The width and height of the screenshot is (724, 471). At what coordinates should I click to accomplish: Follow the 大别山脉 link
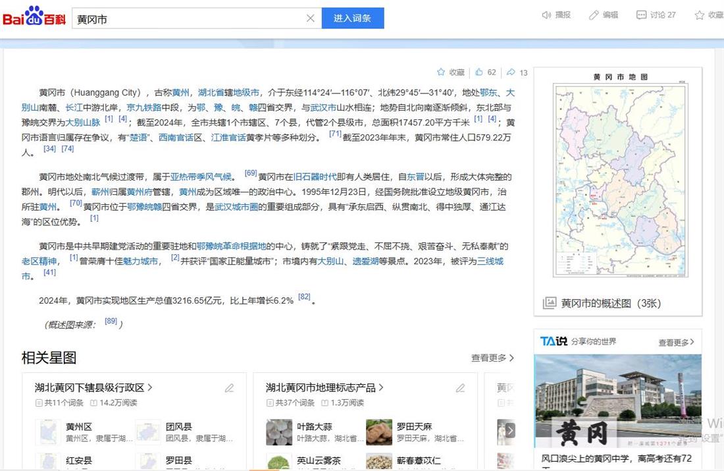(83, 123)
